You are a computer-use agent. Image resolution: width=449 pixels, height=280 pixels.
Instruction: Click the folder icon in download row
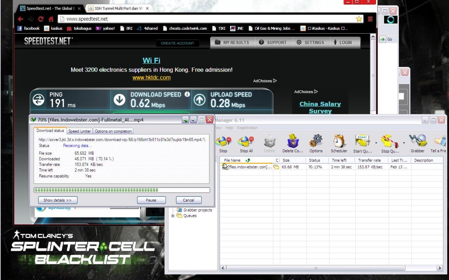coord(276,167)
